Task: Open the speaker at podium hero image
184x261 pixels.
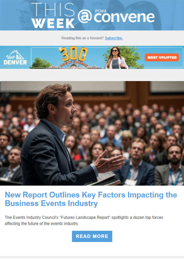Action: click(92, 133)
